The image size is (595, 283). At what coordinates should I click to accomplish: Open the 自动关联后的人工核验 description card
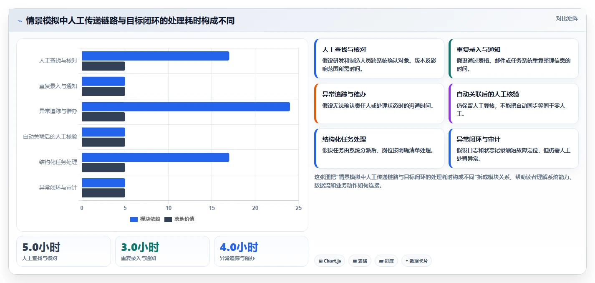513,104
